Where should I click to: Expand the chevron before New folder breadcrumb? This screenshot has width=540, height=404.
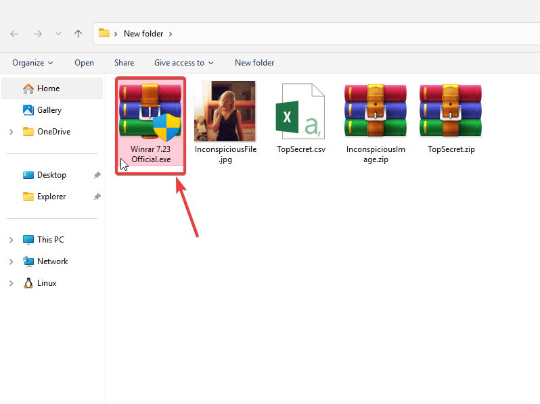coord(116,34)
